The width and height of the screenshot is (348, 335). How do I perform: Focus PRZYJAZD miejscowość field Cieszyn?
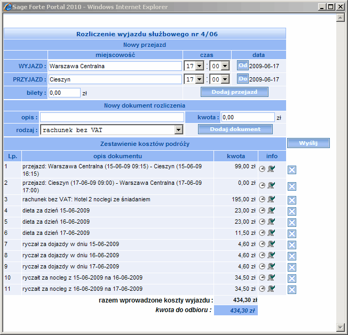[115, 79]
